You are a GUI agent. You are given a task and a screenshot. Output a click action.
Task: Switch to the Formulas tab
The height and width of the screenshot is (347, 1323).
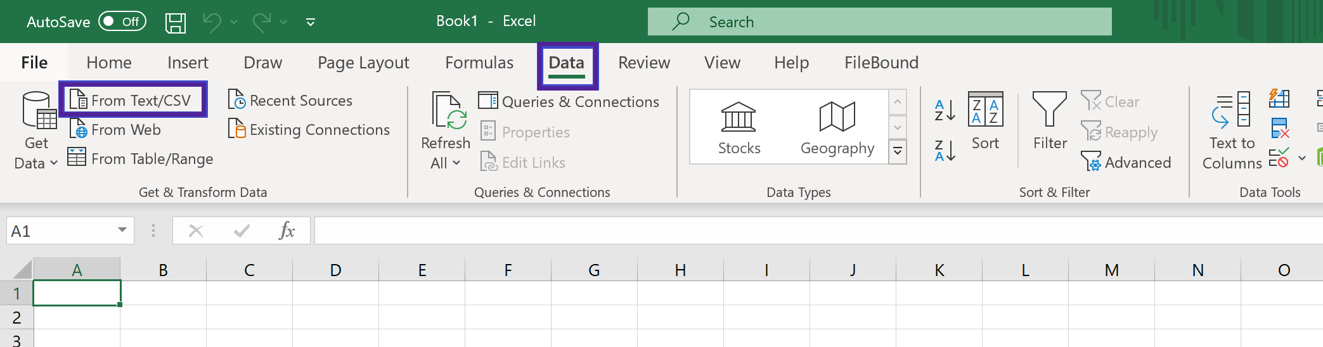tap(479, 63)
